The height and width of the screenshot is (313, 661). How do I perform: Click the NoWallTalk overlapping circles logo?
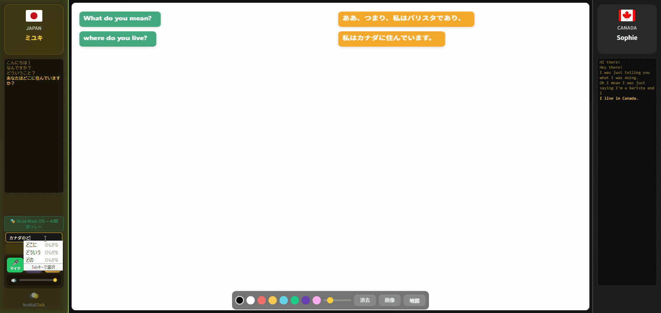click(34, 295)
